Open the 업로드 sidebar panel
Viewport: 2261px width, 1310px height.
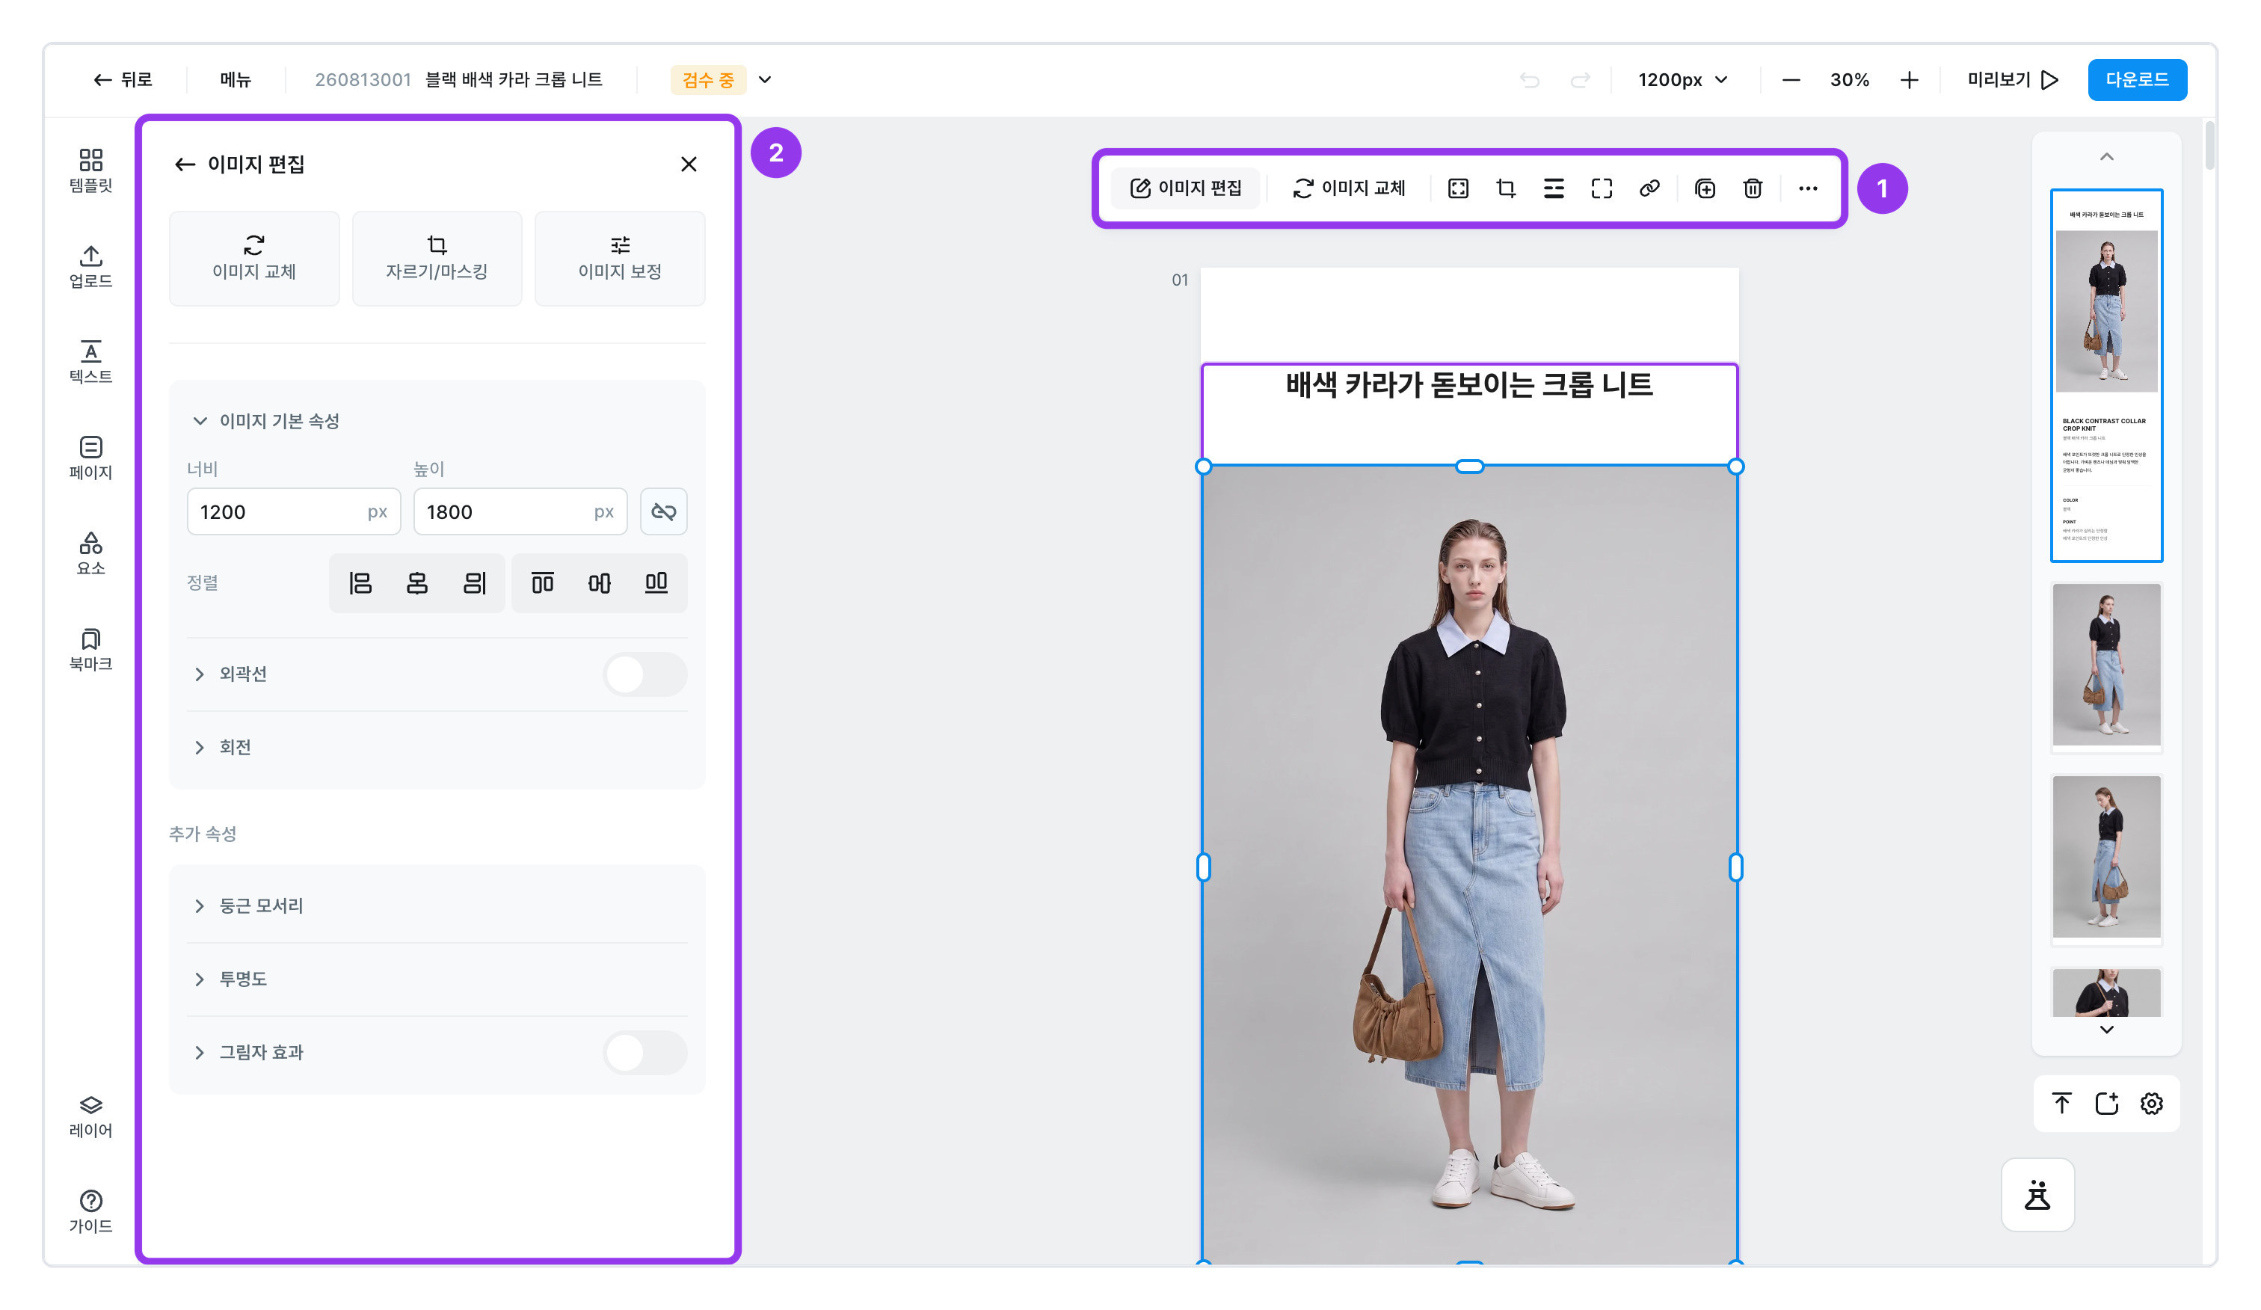click(90, 266)
